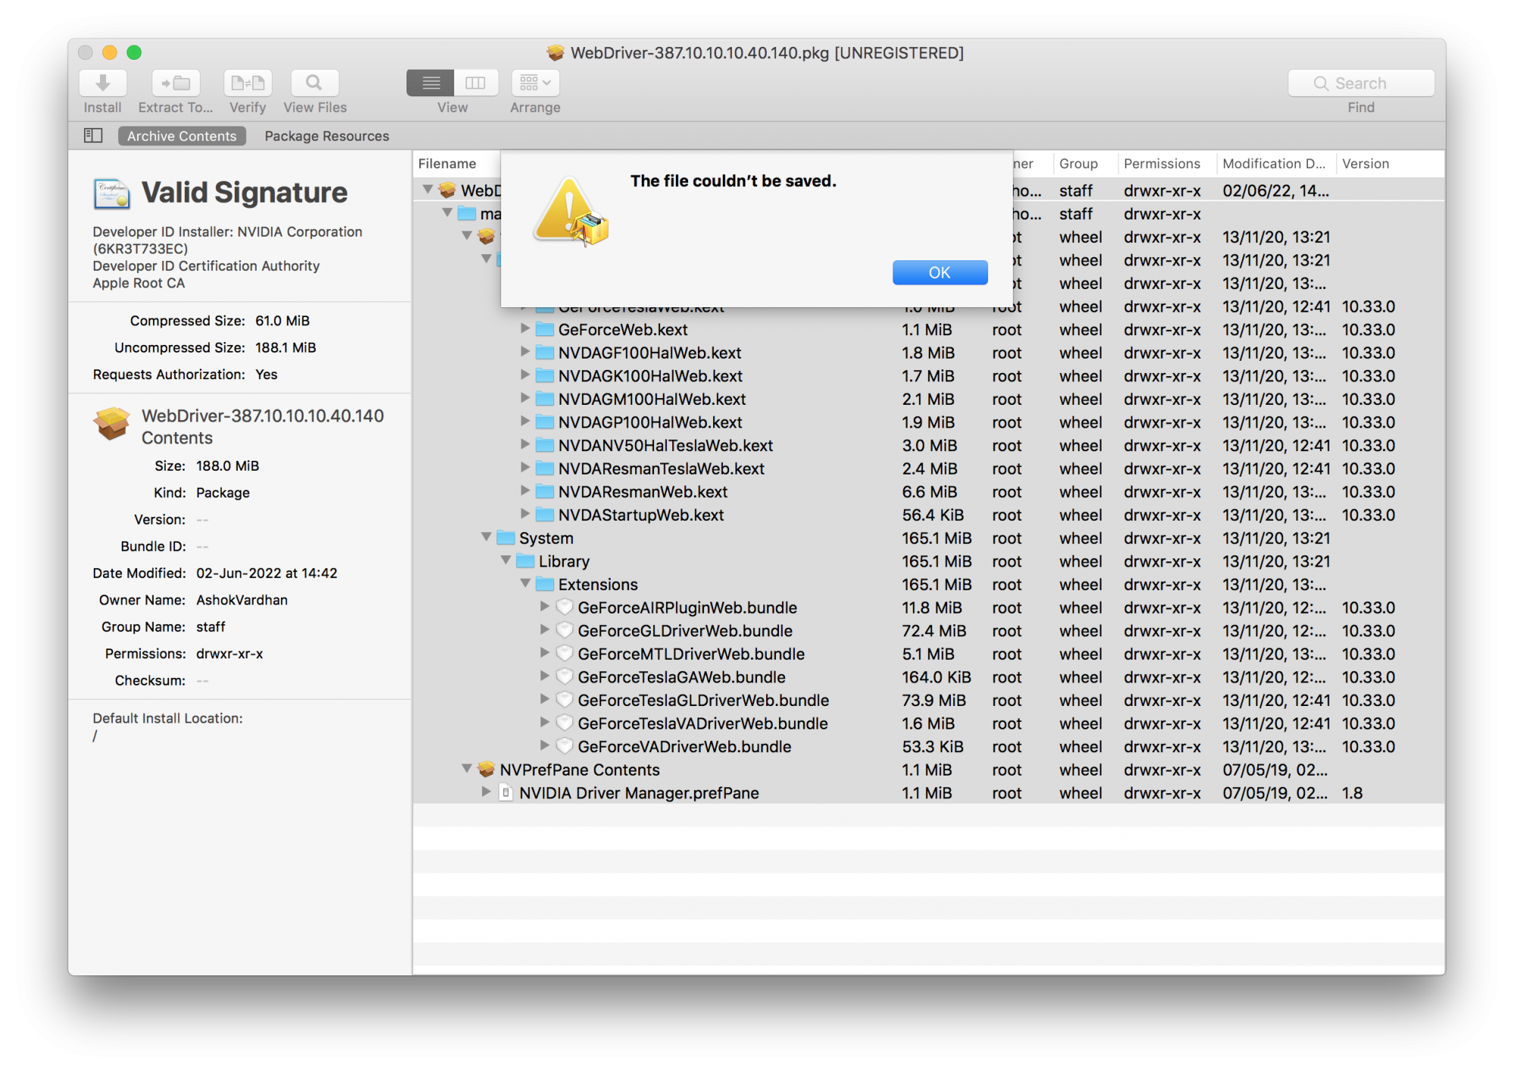Click the NVDAStartupWeb.kext folder icon
This screenshot has height=1073, width=1514.
545,515
